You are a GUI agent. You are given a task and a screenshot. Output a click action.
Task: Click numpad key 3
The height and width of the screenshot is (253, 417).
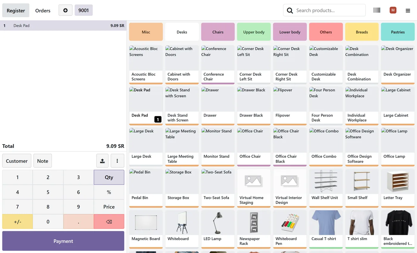[x=79, y=177]
